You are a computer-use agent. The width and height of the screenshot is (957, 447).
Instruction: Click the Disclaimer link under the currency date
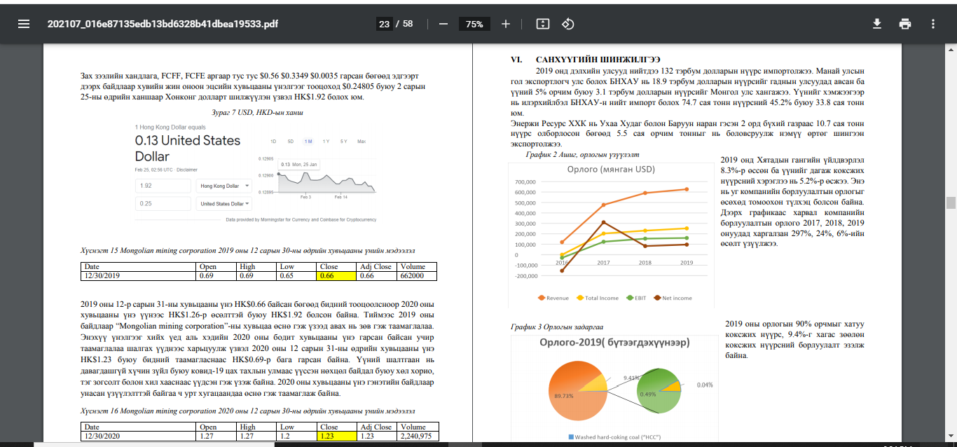tap(187, 170)
